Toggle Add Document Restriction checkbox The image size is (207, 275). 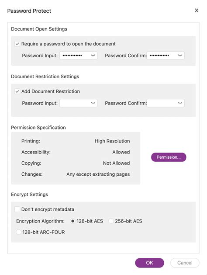click(17, 91)
